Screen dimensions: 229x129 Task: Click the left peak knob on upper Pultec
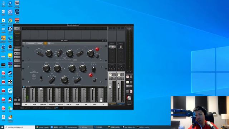coord(49,53)
